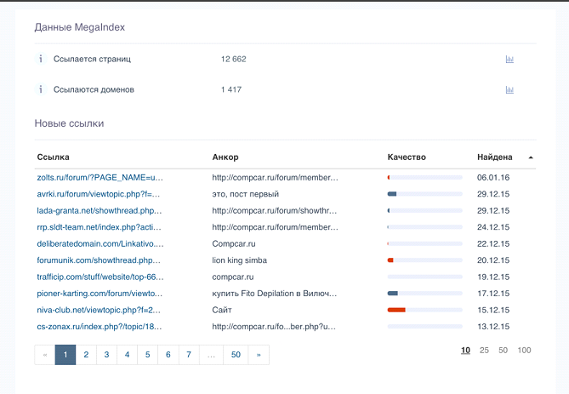Go to previous page with « arrow
Viewport: 569px width, 394px height.
click(45, 355)
